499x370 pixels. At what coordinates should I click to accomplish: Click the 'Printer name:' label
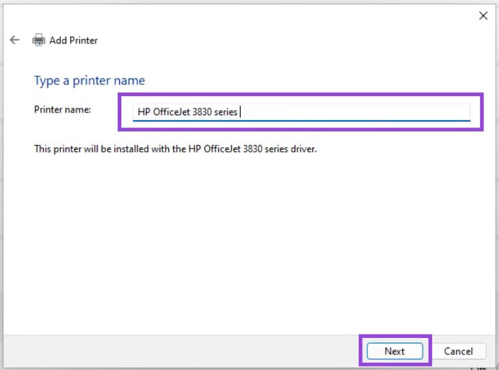click(x=63, y=110)
